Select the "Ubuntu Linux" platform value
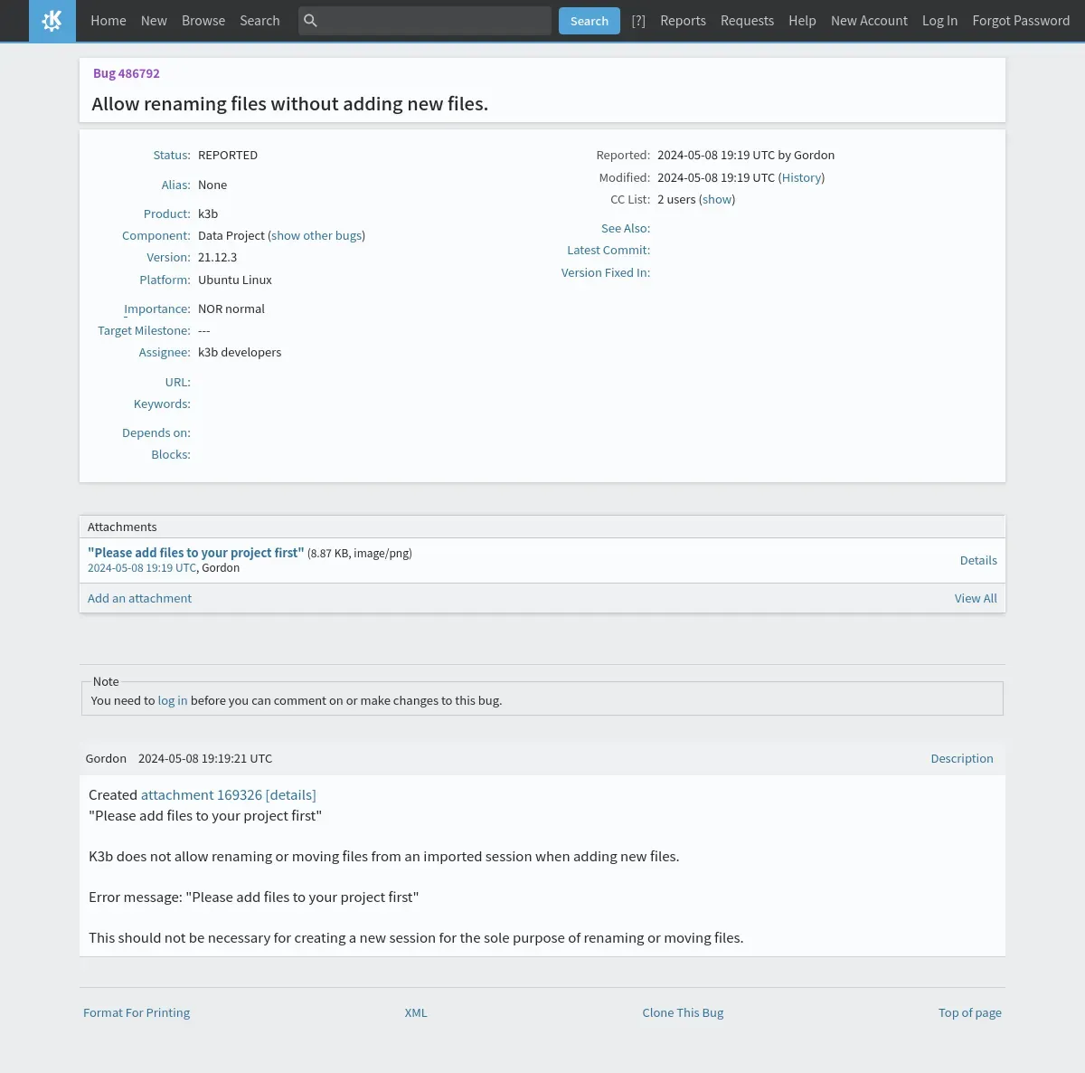Screen dimensions: 1085x1073 [x=235, y=280]
